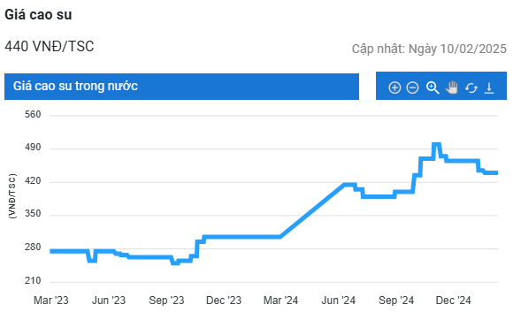Image resolution: width=513 pixels, height=320 pixels.
Task: Click the Dec '24 axis label
Action: click(453, 300)
